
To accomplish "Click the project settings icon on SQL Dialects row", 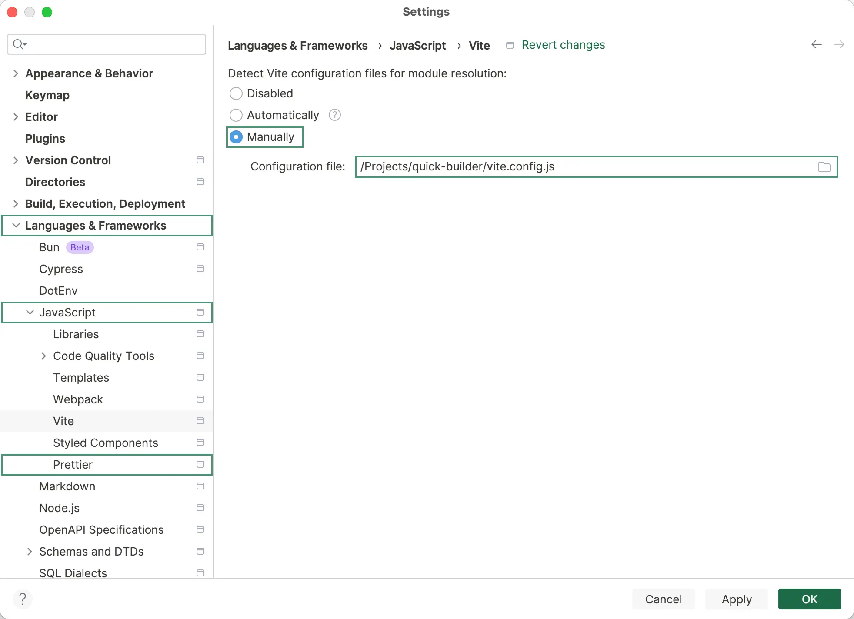I will pyautogui.click(x=200, y=573).
